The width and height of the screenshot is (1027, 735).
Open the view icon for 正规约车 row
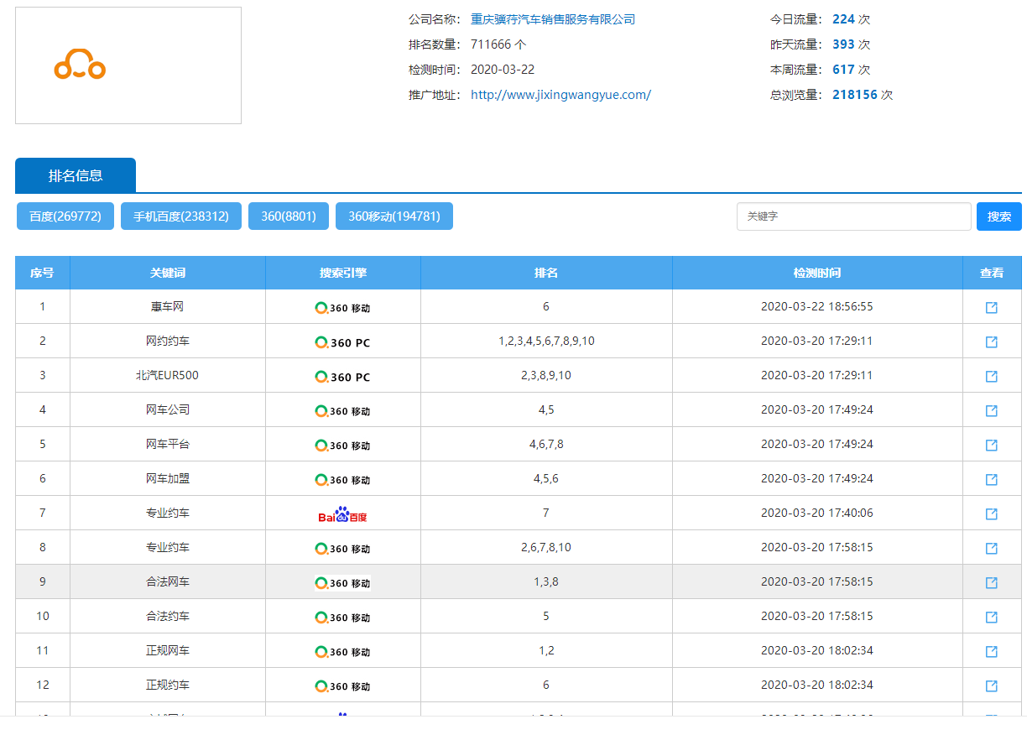992,685
